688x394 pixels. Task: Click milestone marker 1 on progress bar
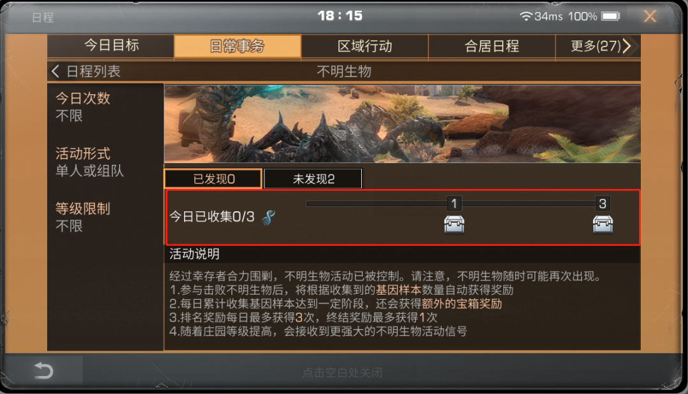coord(454,203)
